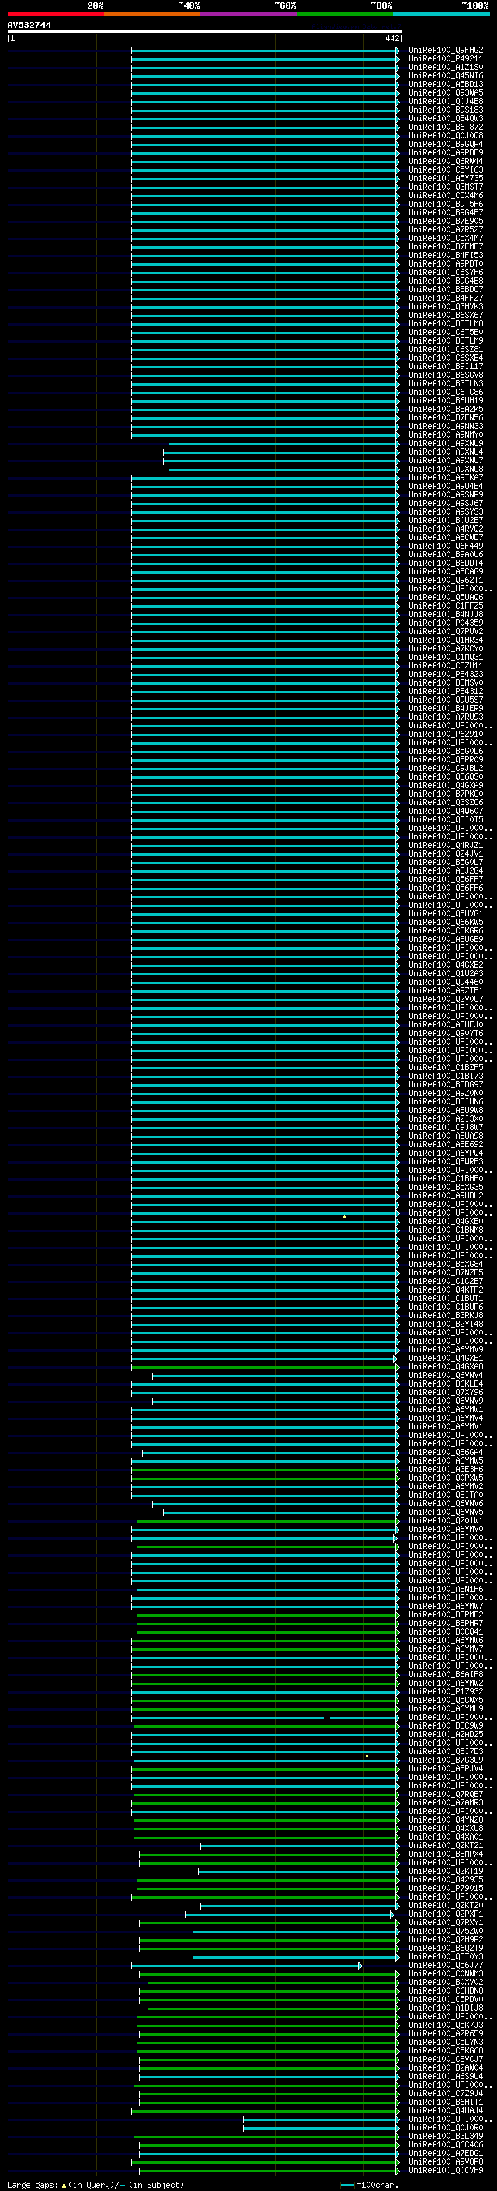Click the purple ~60% identity legend bar
Viewport: 497px width, 2191px height.
(x=248, y=14)
